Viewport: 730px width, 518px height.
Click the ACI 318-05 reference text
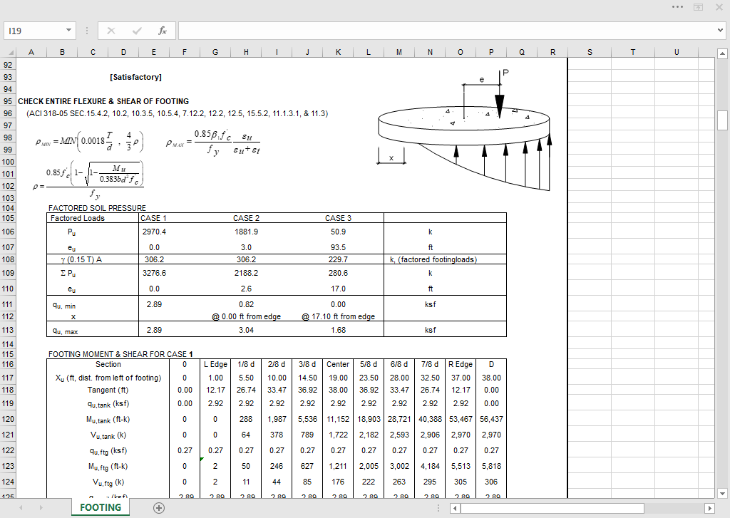[x=178, y=113]
